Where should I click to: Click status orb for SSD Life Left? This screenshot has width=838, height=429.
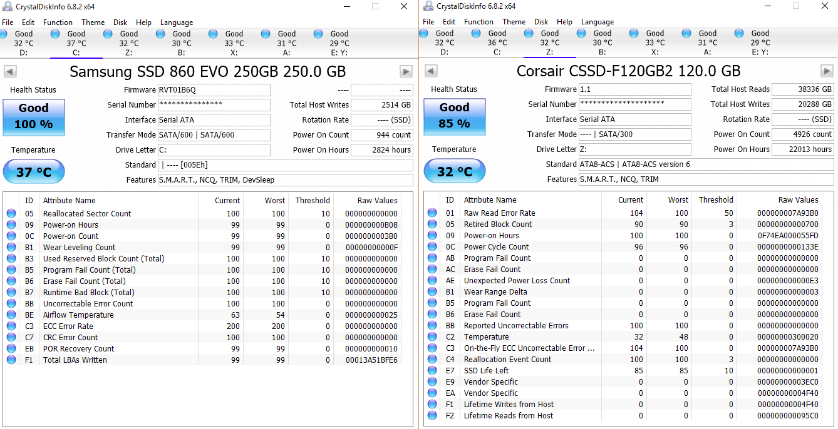[432, 371]
